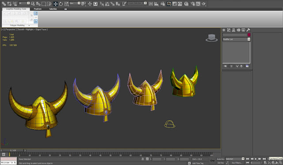This screenshot has height=165, width=283.
Task: Click the Render teapot icon
Action: [x=204, y=4]
